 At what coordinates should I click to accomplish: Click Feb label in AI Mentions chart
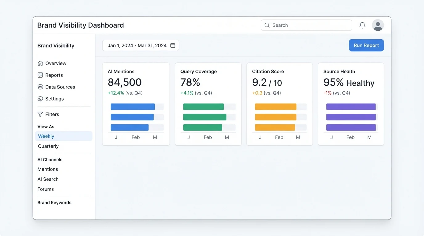click(136, 137)
